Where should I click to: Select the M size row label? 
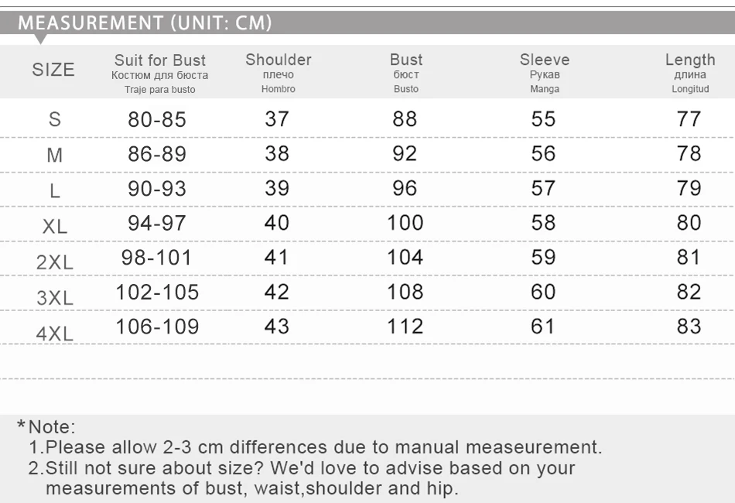point(54,156)
